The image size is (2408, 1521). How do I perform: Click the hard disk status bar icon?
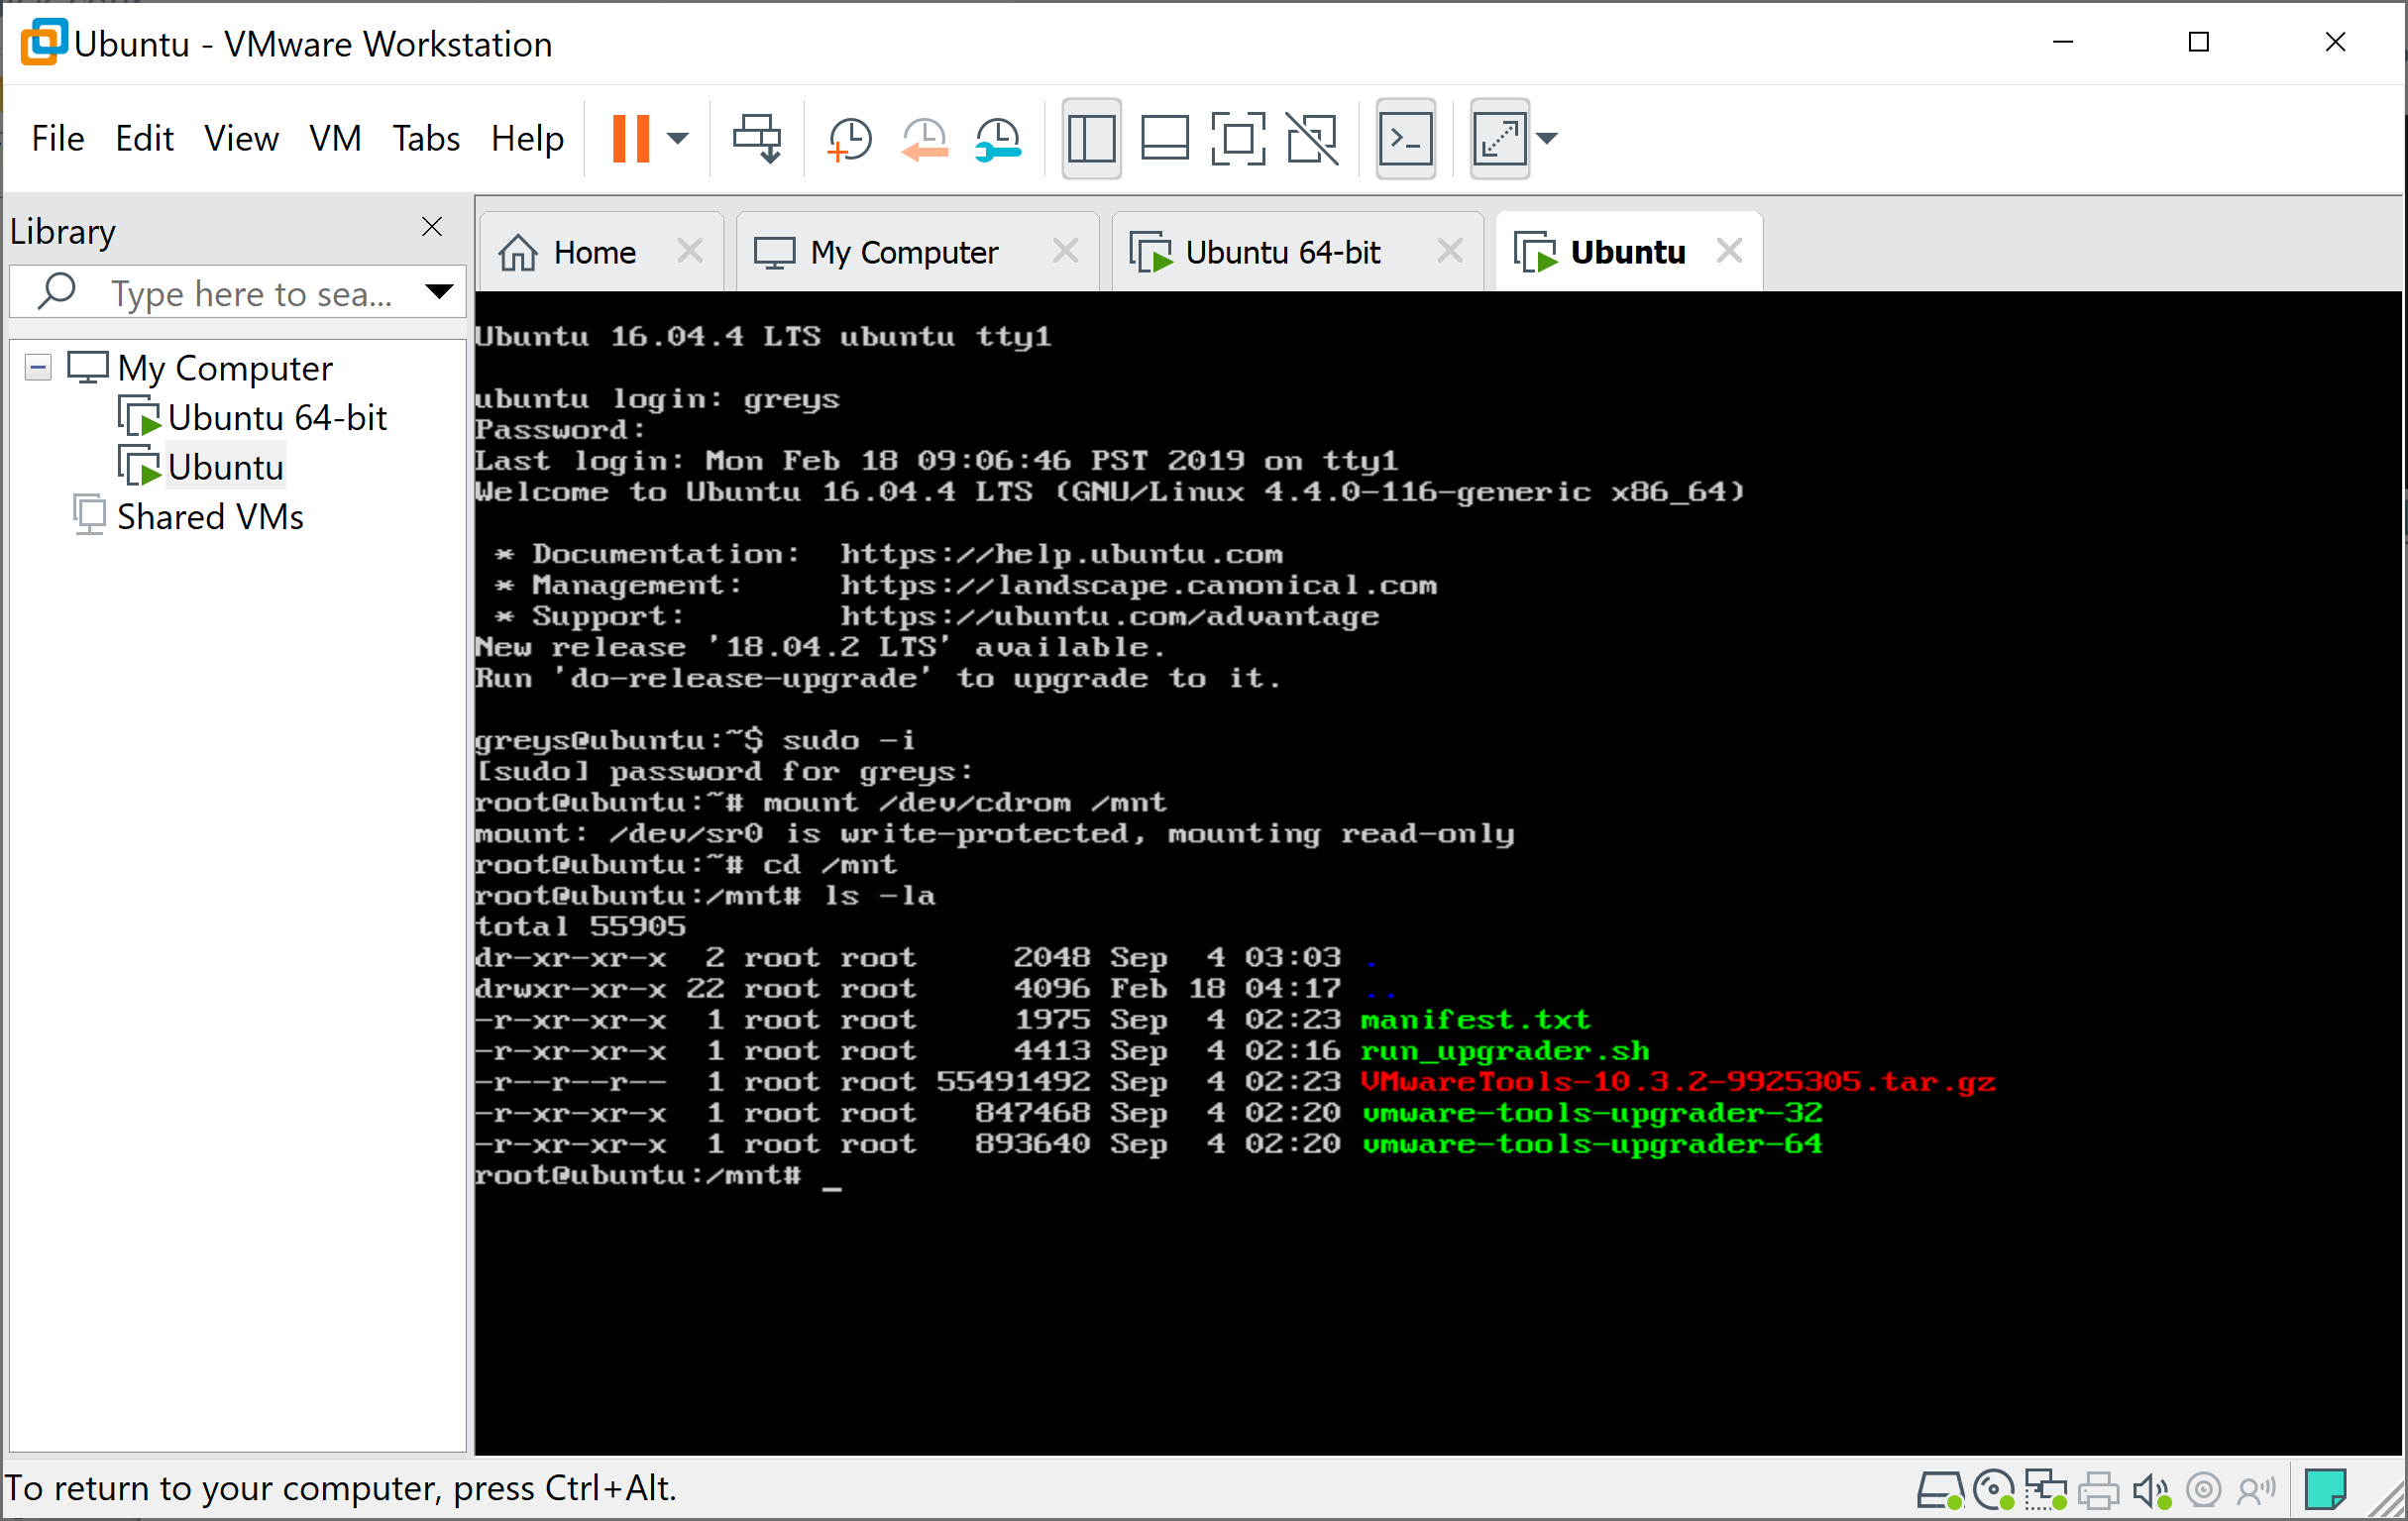pos(1938,1490)
